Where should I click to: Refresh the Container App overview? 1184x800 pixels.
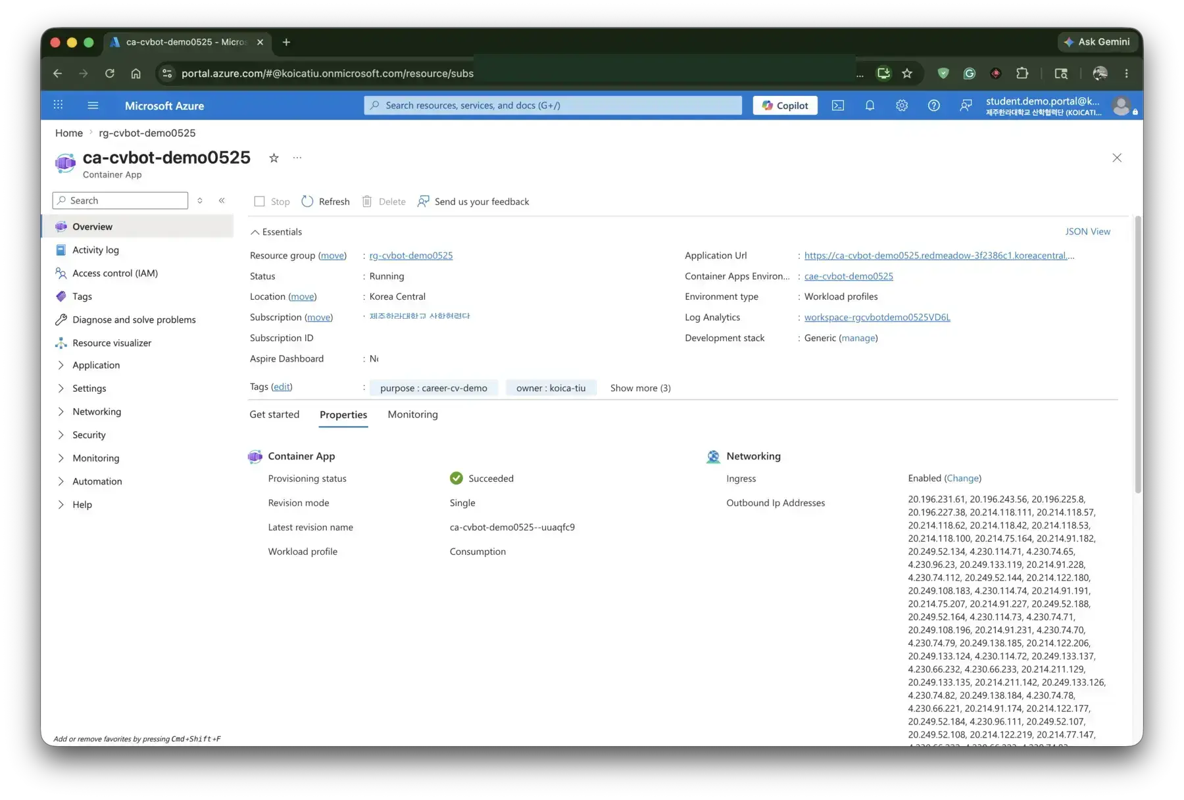[326, 201]
